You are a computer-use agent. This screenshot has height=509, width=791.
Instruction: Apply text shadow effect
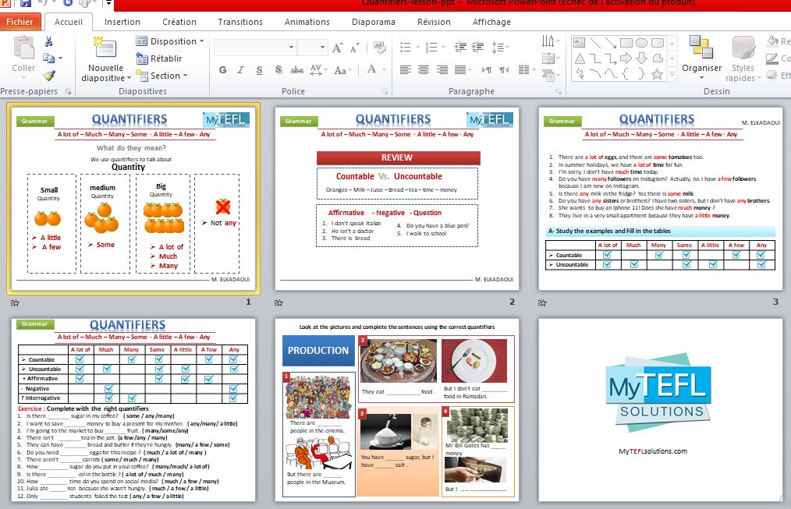278,69
